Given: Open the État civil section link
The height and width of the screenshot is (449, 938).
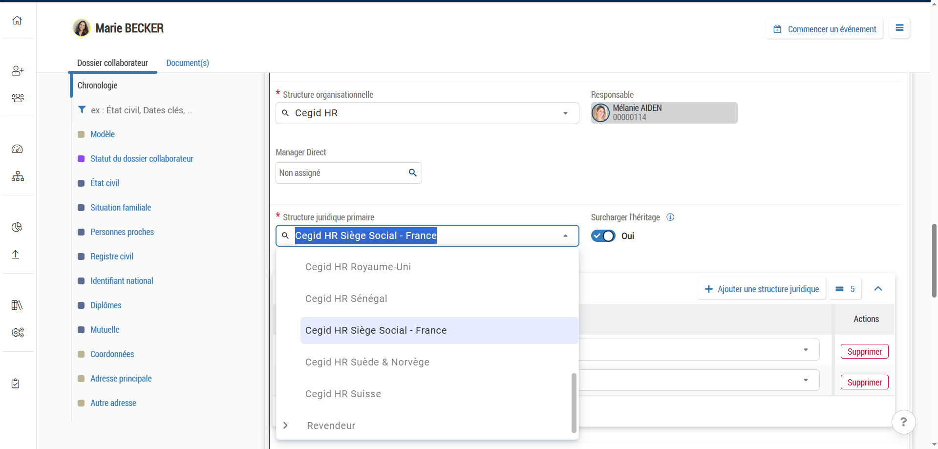Looking at the screenshot, I should [105, 183].
